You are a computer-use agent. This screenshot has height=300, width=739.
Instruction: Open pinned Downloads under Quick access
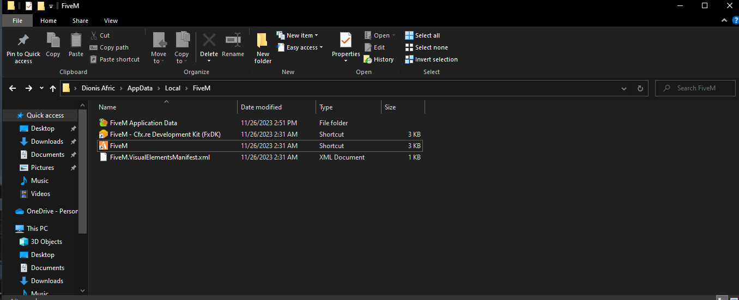47,142
